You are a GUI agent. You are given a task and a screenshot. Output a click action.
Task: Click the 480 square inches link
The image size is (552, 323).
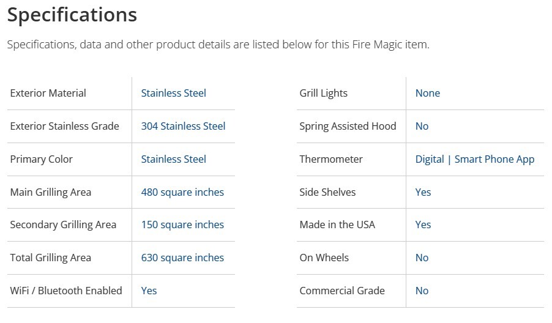(182, 192)
